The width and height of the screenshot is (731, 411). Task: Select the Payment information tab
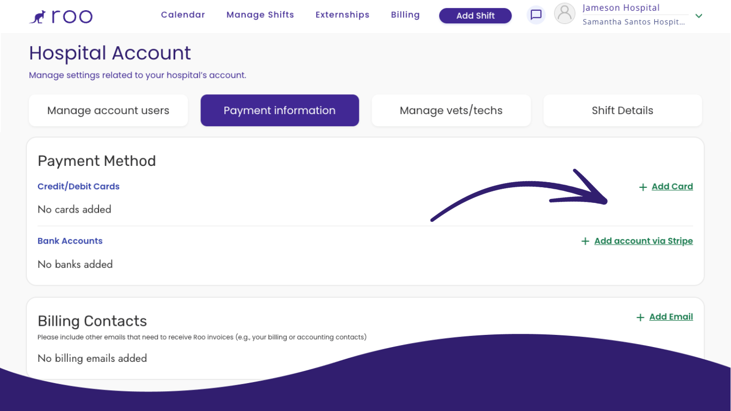(x=280, y=111)
